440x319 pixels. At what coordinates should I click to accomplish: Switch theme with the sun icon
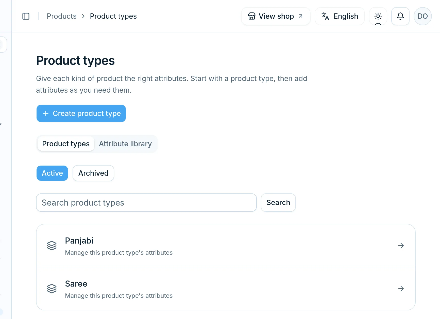[378, 16]
